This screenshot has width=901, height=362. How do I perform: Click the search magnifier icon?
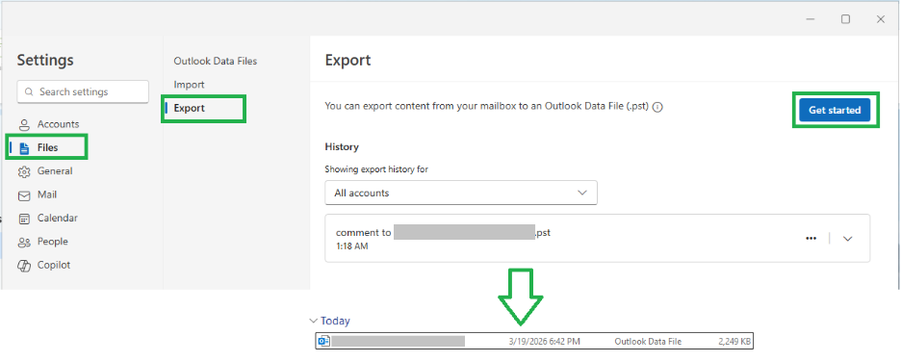pyautogui.click(x=29, y=91)
